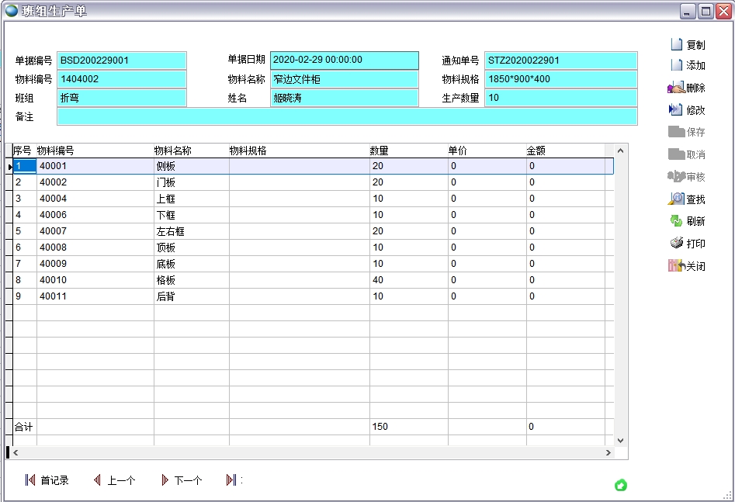Open the 查找 (search) tool

677,199
